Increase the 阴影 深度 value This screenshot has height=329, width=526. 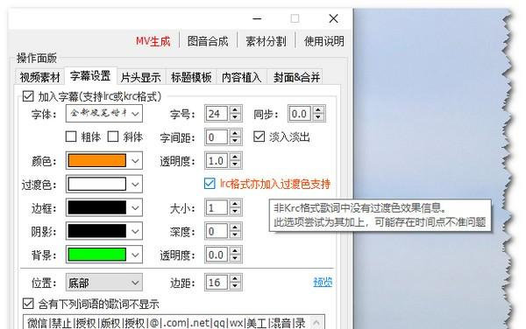pos(235,227)
